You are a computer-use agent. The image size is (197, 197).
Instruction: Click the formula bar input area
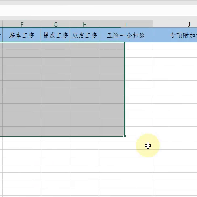point(98,10)
